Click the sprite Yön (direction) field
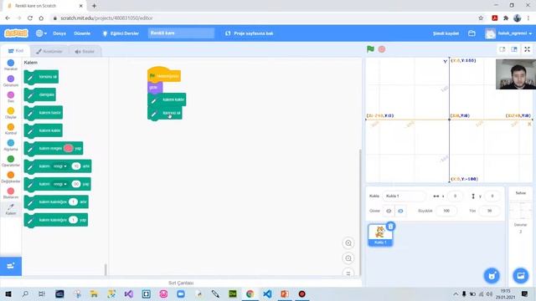Image resolution: width=536 pixels, height=301 pixels. click(489, 211)
